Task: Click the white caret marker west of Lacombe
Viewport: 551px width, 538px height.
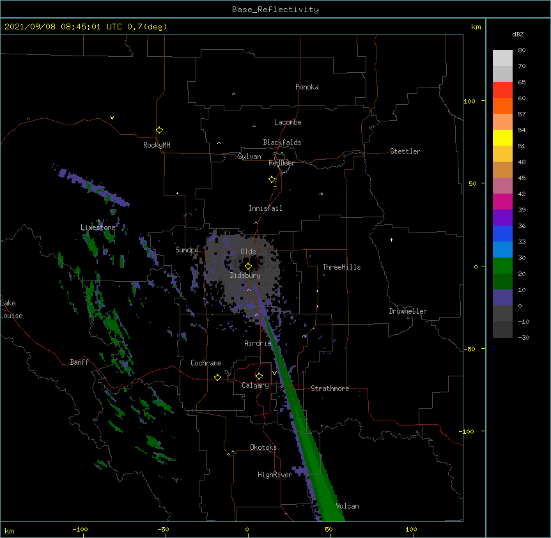Action: pyautogui.click(x=254, y=126)
